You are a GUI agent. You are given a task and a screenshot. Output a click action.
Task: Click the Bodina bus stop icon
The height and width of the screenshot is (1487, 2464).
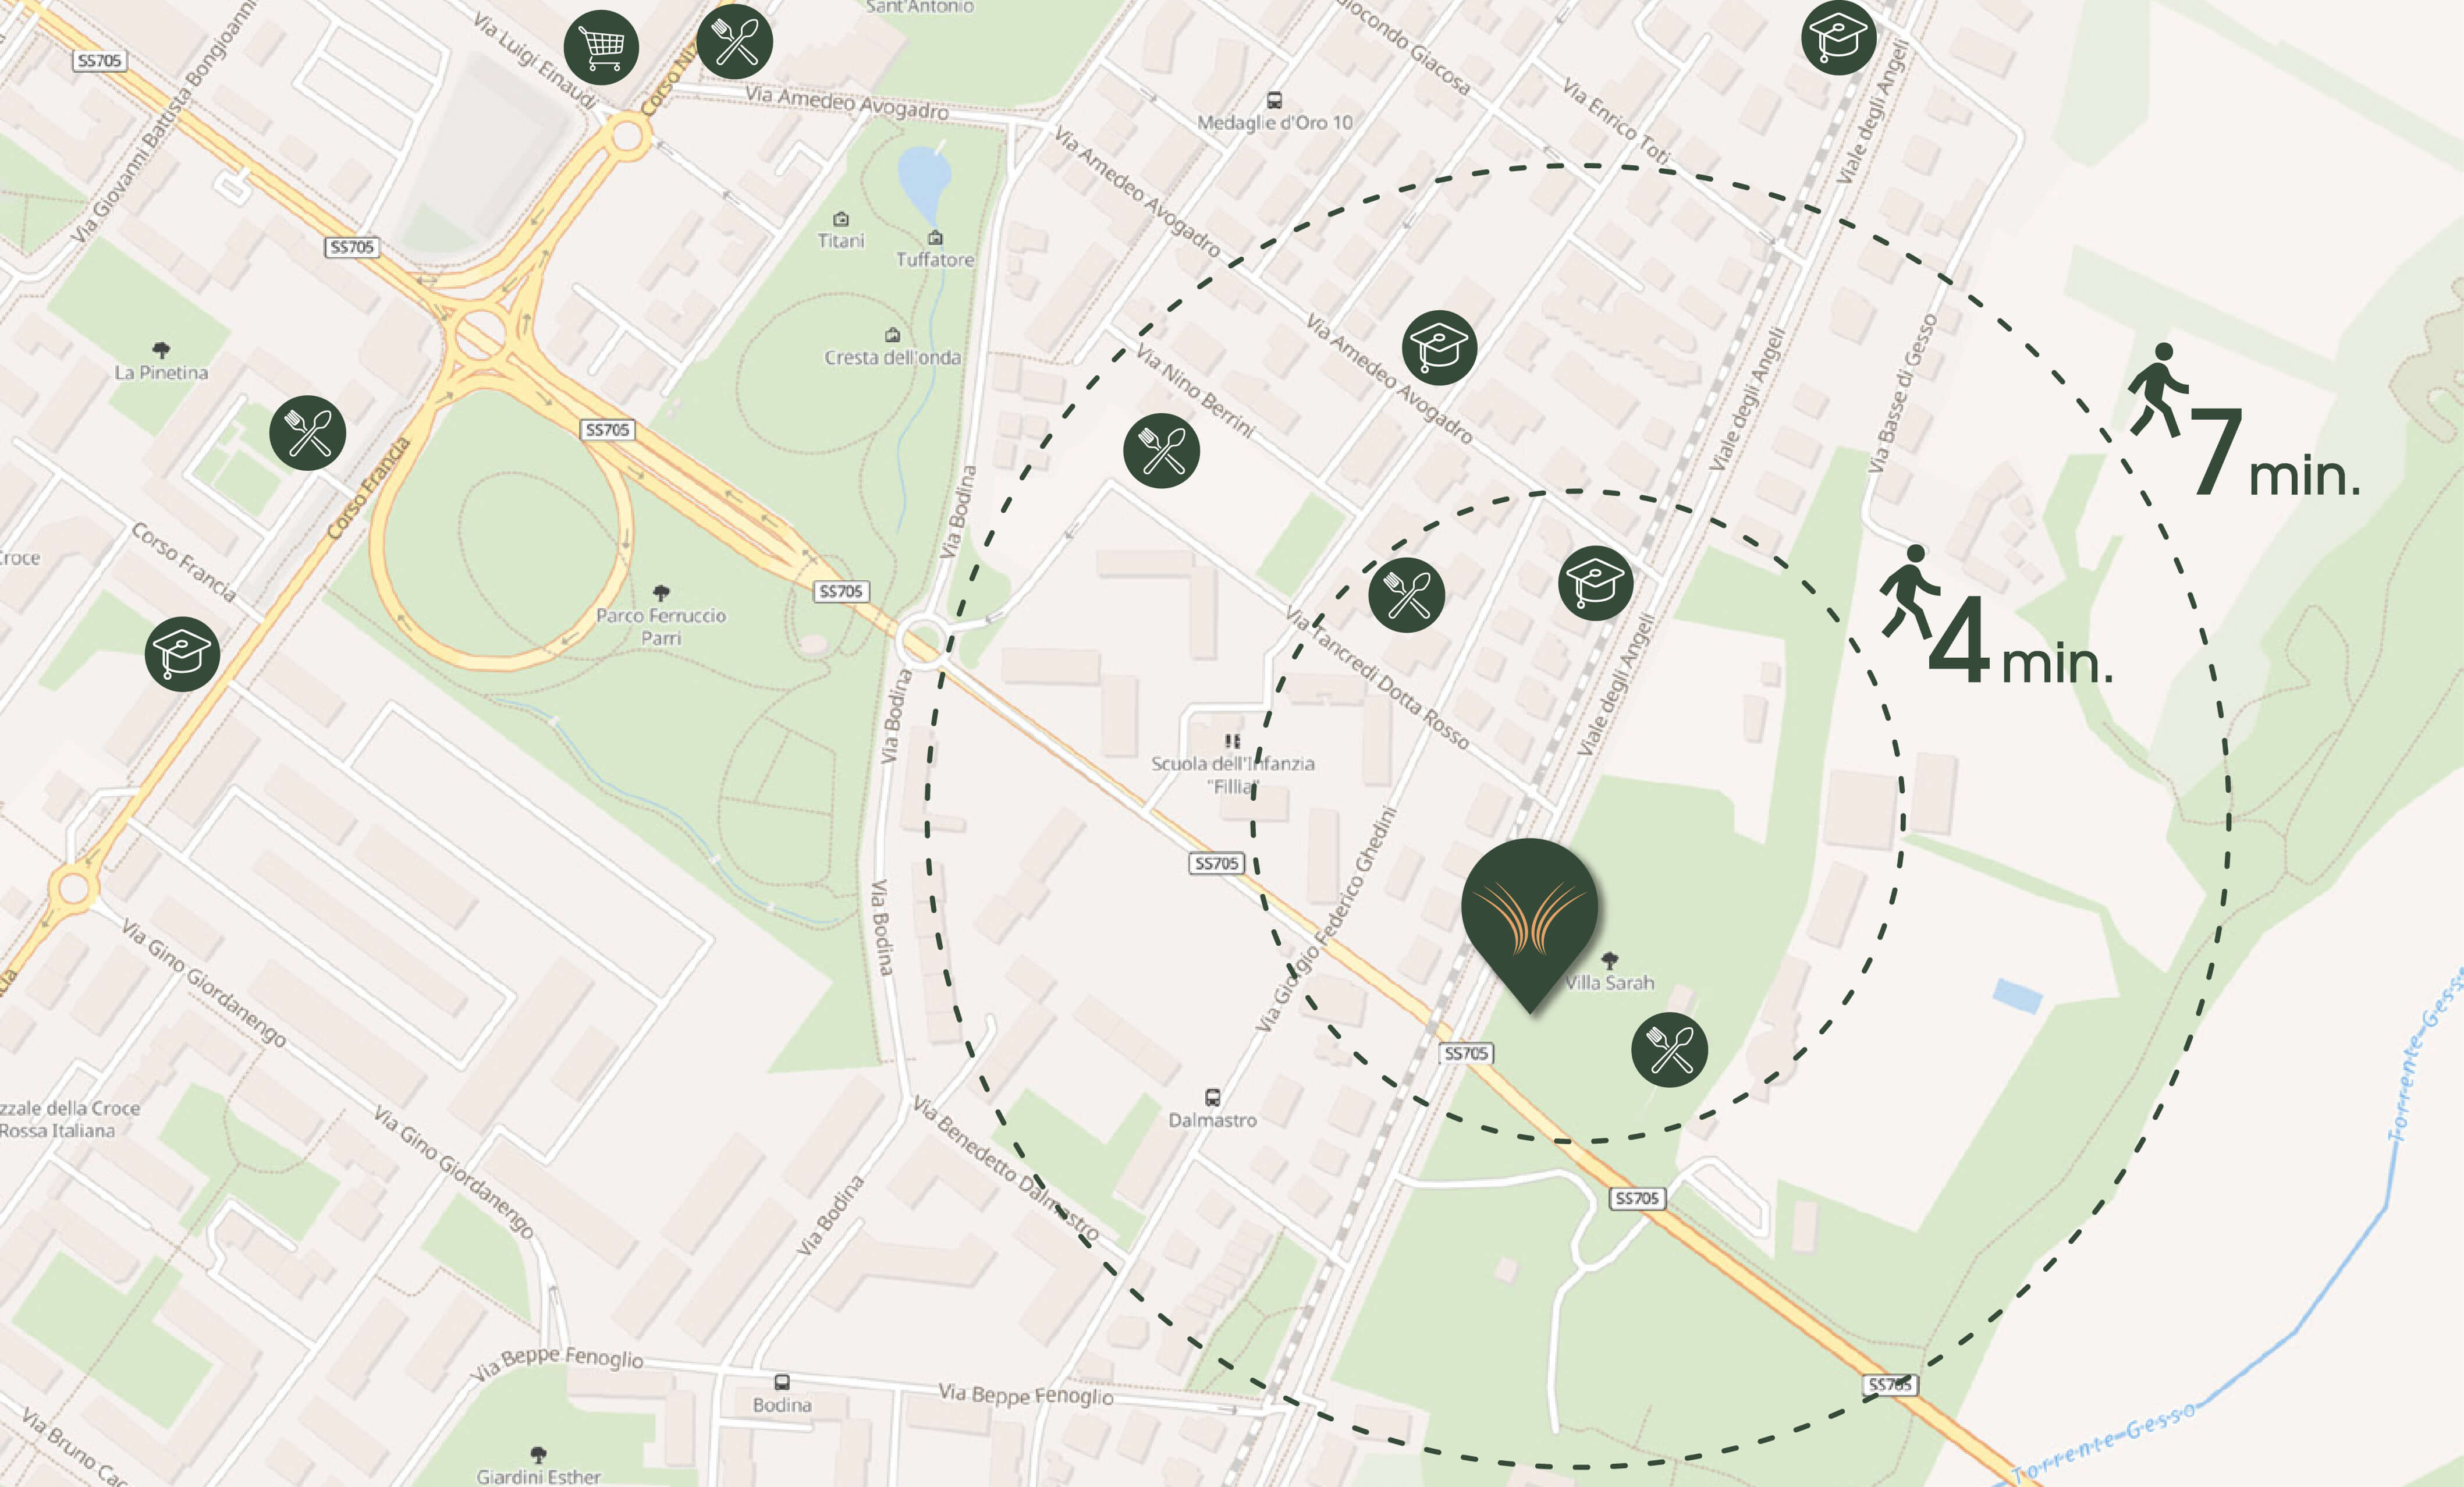coord(782,1382)
